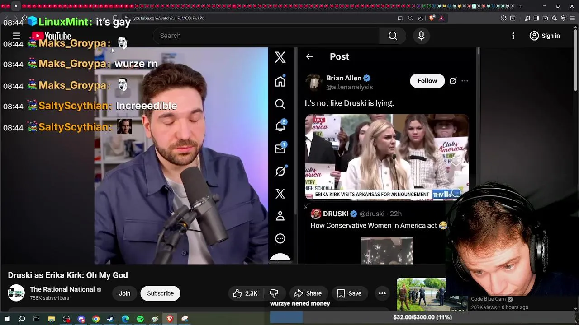Click Grok explain icon beside Follow

tap(453, 81)
